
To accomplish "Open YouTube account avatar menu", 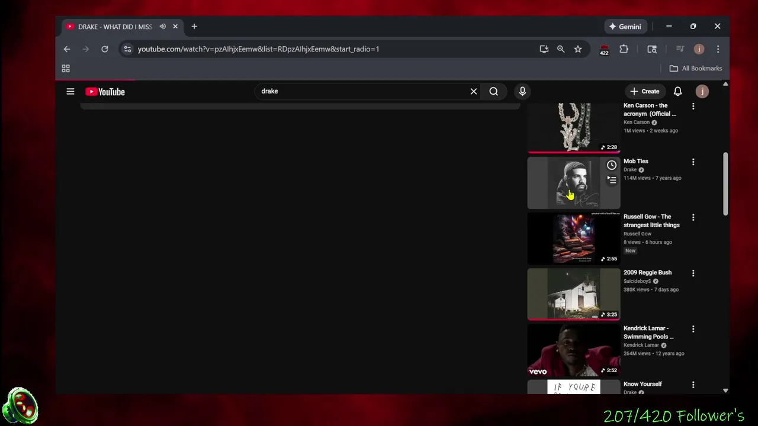I will tap(702, 91).
